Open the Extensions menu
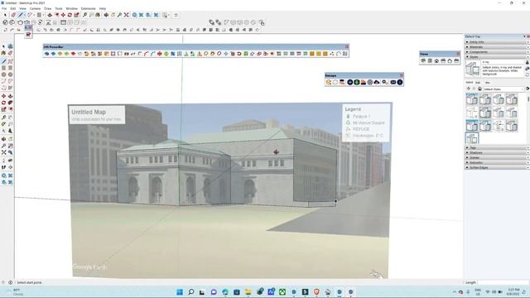Image resolution: width=530 pixels, height=298 pixels. tap(89, 8)
